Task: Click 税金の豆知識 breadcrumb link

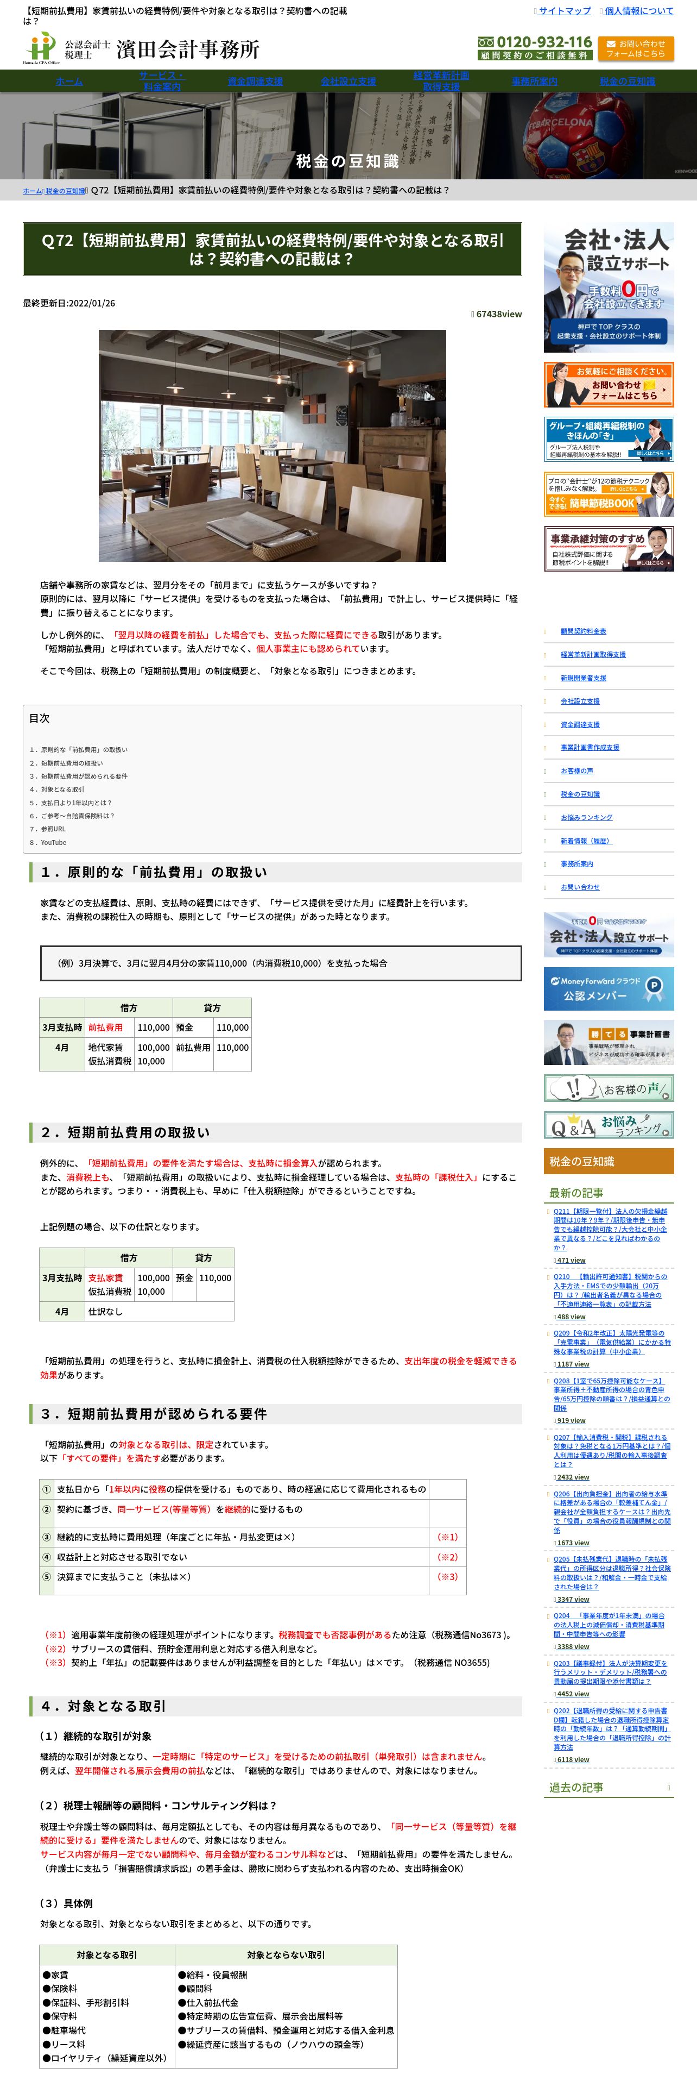Action: coord(65,191)
